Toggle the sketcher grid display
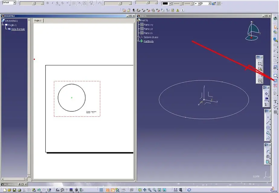Screen dimensions: 279x193 coord(101,190)
